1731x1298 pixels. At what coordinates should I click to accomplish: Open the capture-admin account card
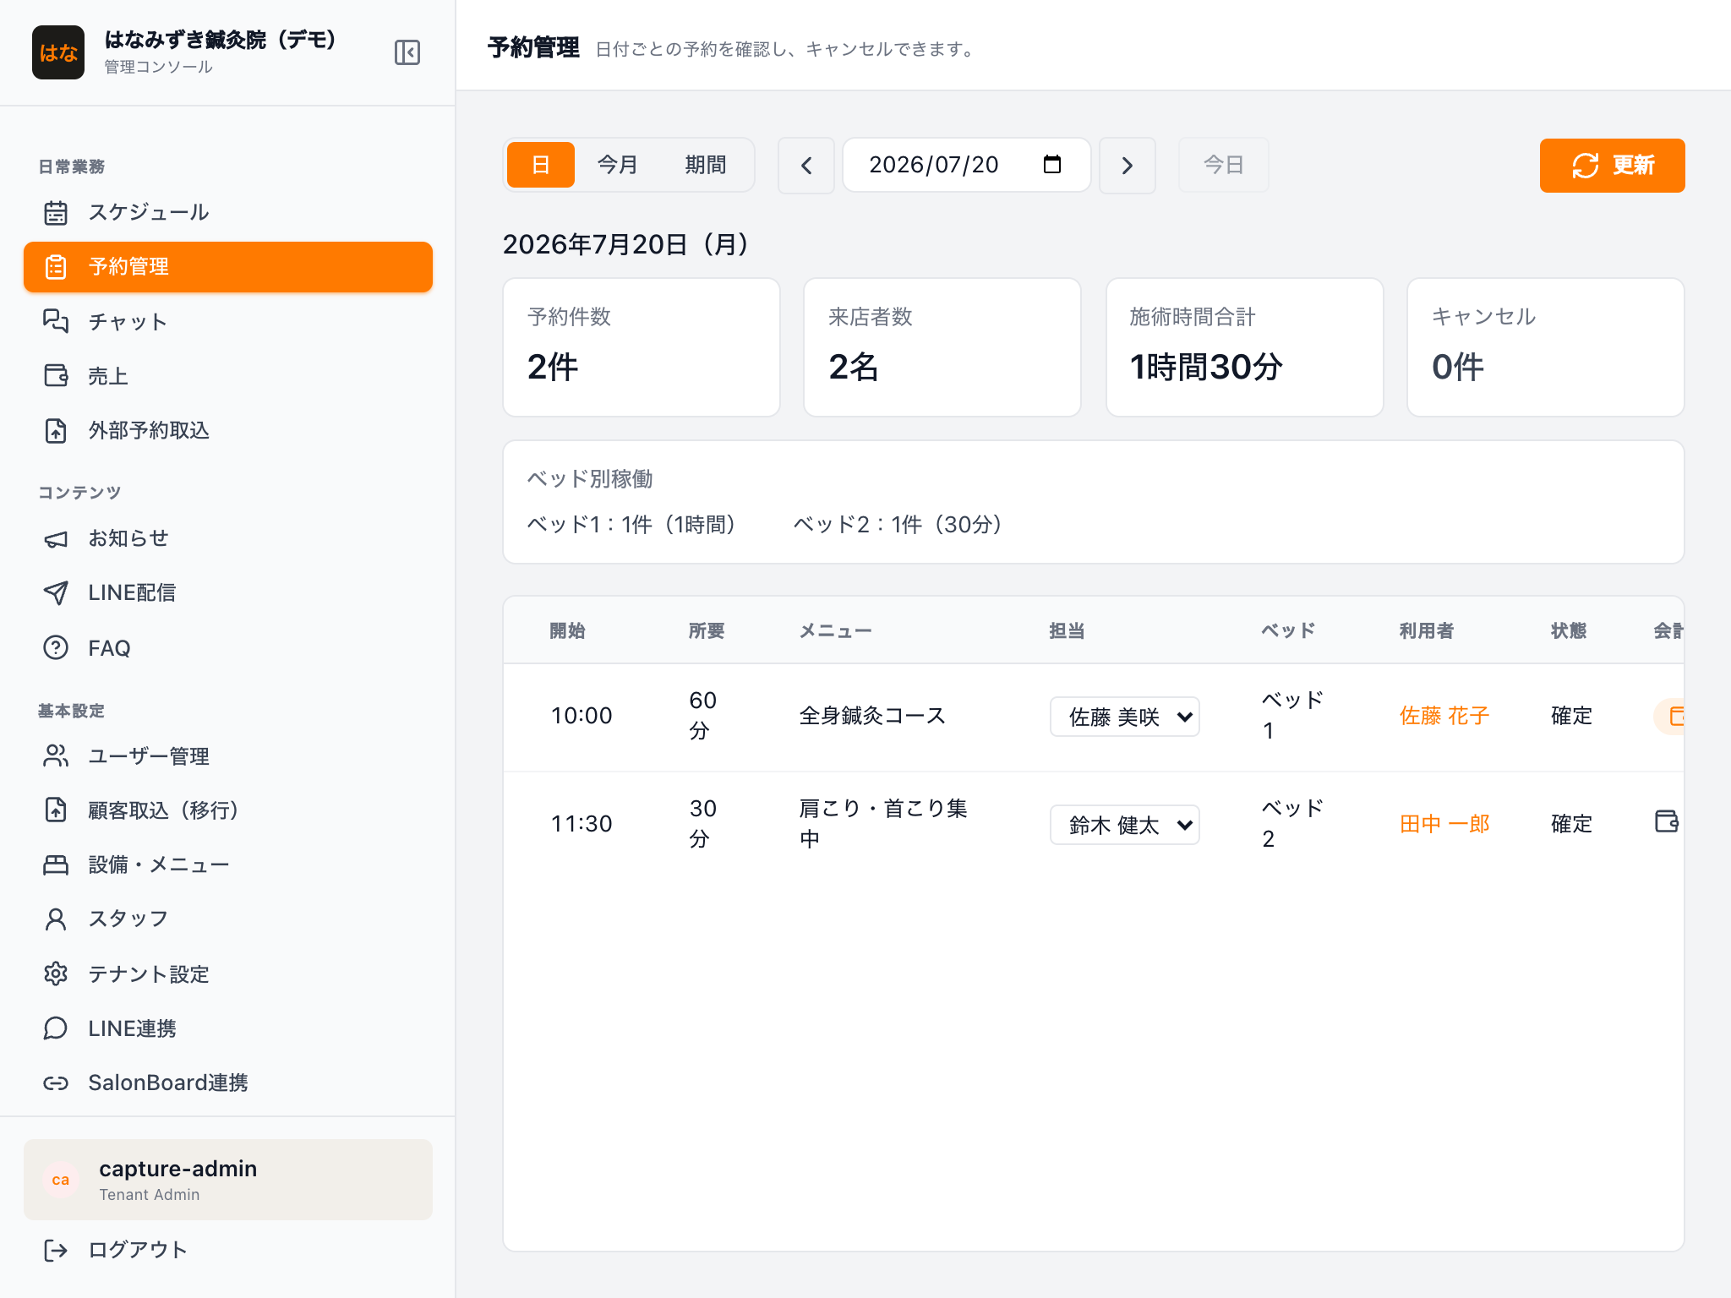coord(228,1180)
